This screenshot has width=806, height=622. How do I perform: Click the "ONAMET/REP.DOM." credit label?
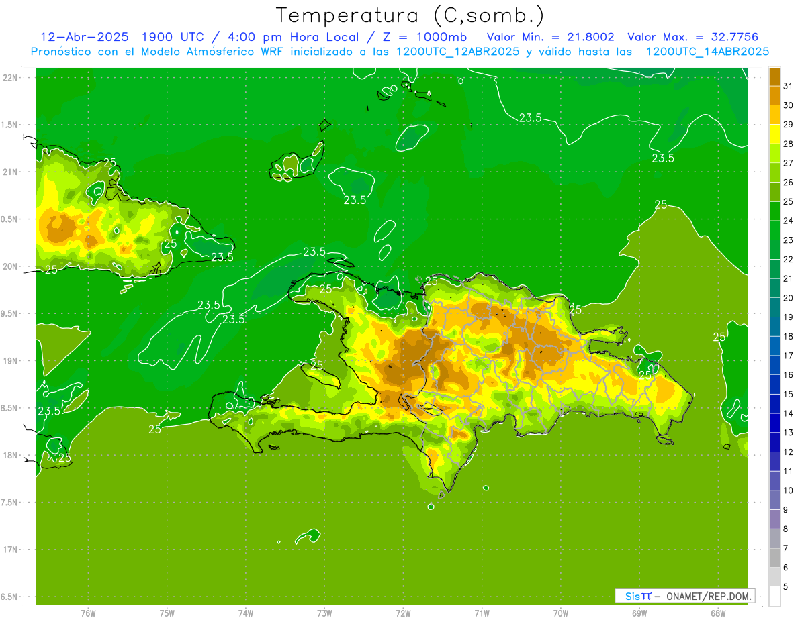point(709,596)
